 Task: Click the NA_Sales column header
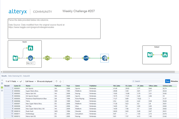pyautogui.click(x=119, y=86)
